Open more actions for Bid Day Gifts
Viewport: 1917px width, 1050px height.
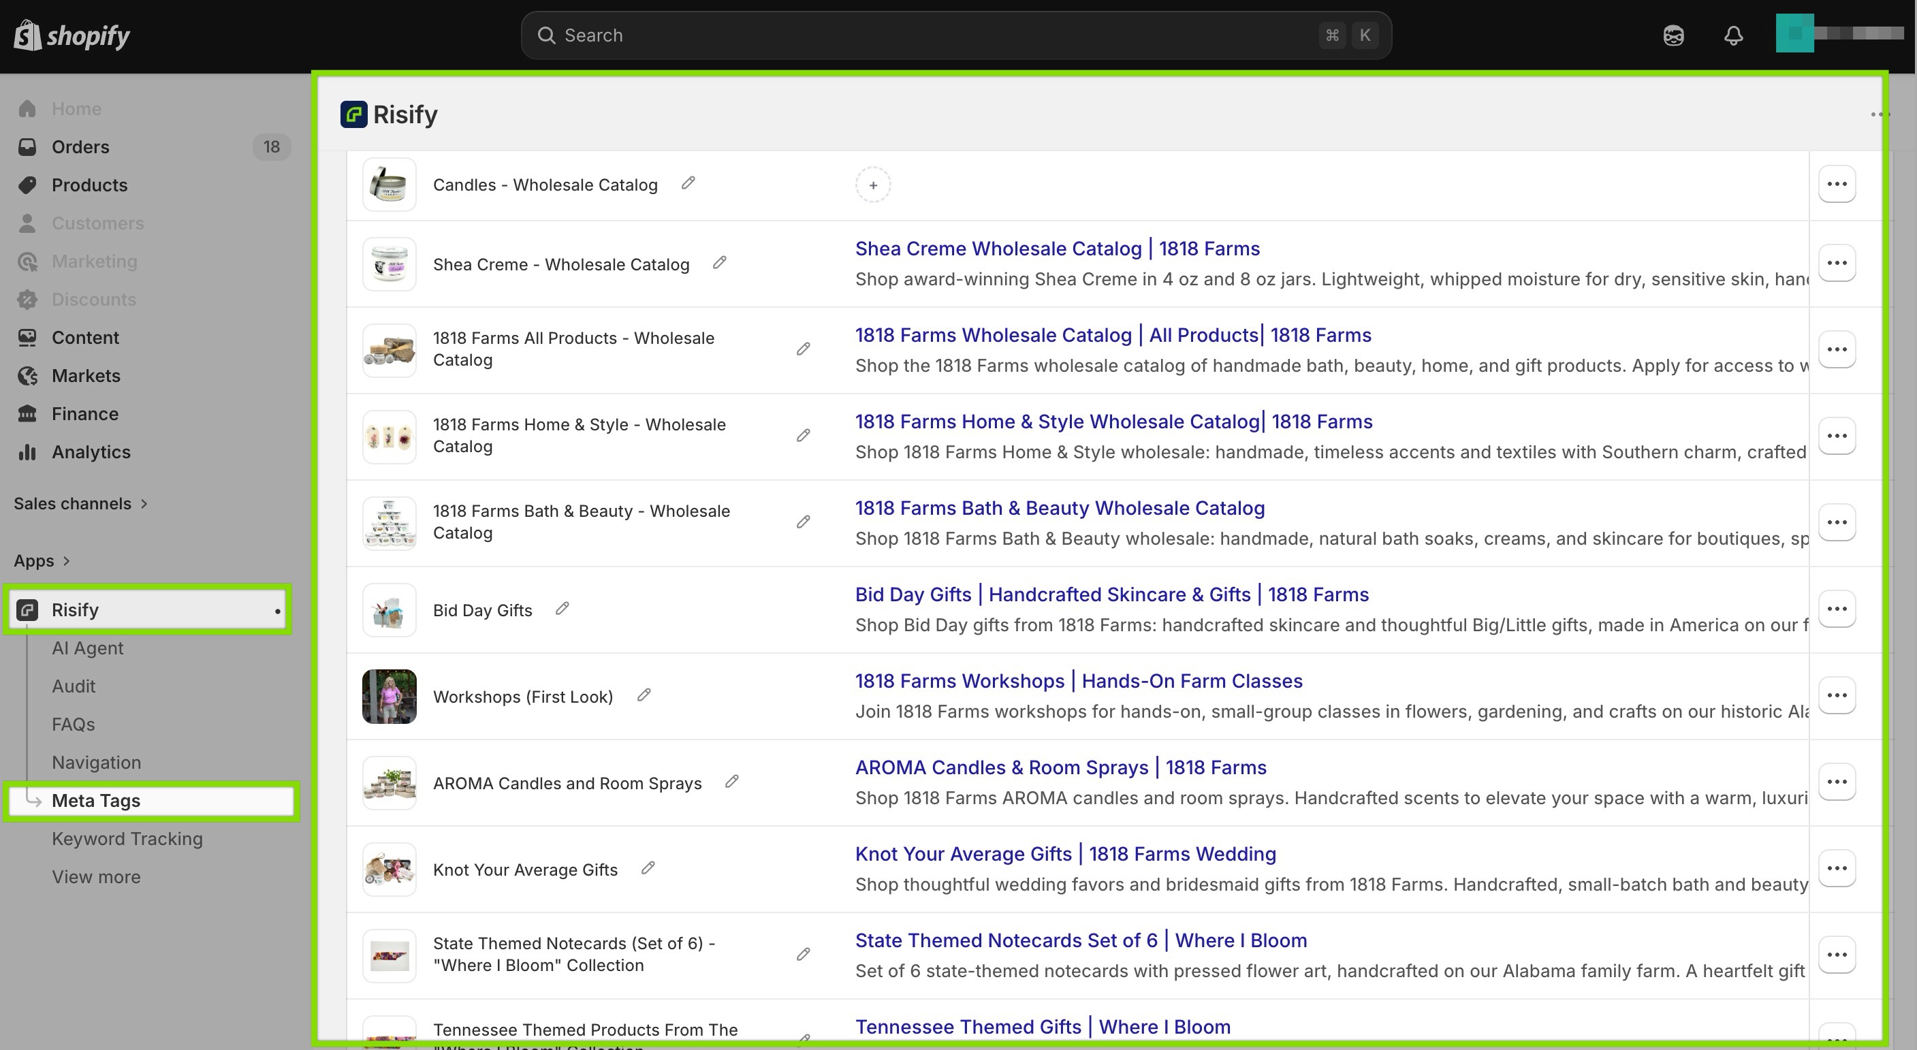1837,609
